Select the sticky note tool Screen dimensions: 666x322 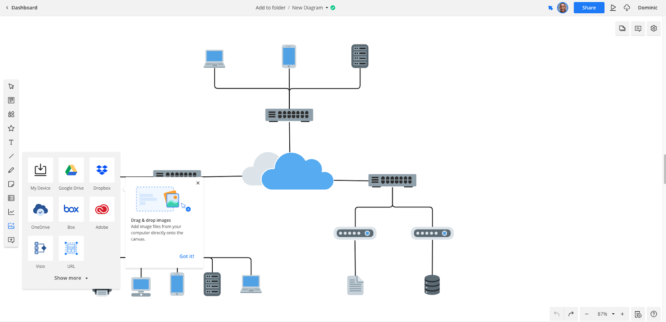(x=11, y=184)
